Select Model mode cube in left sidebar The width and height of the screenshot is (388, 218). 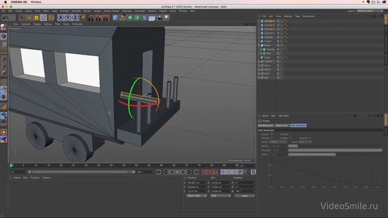pos(4,36)
